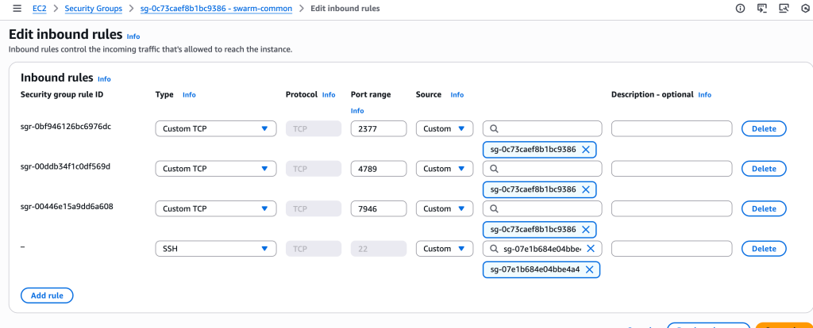This screenshot has width=813, height=328.
Task: Click Info link next to Inbound rules heading
Action: tap(104, 79)
